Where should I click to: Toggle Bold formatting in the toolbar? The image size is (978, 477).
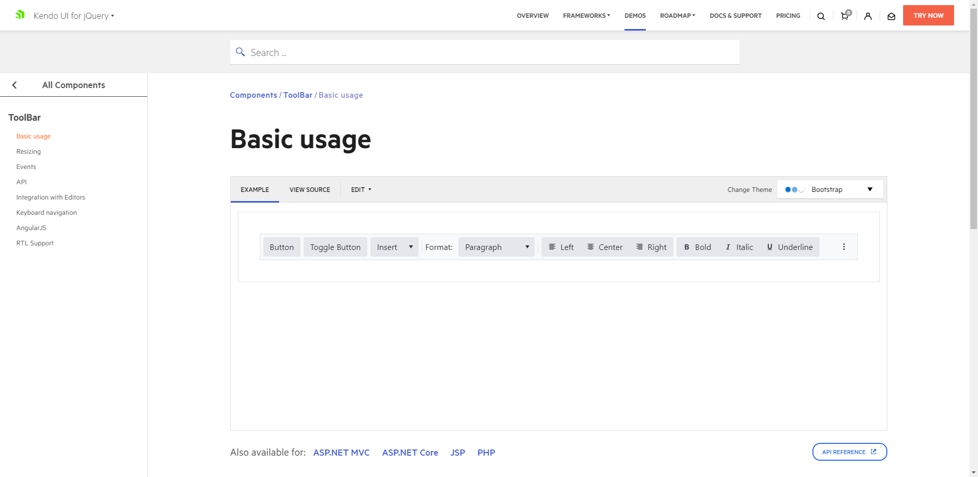coord(697,247)
